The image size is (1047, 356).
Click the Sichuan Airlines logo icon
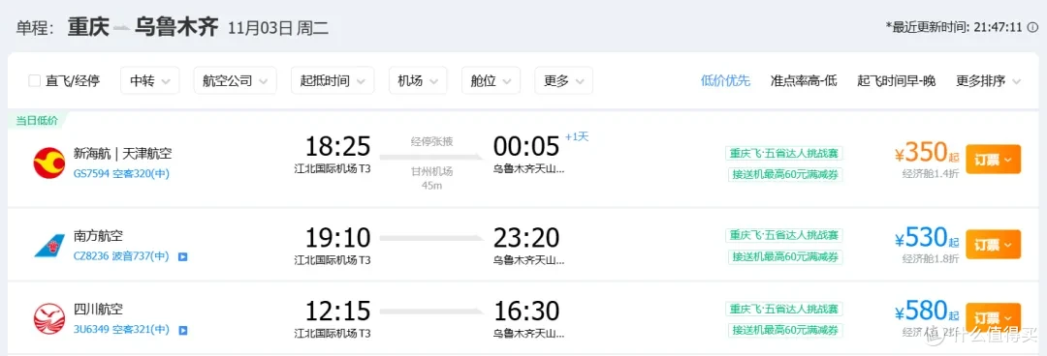[x=49, y=319]
